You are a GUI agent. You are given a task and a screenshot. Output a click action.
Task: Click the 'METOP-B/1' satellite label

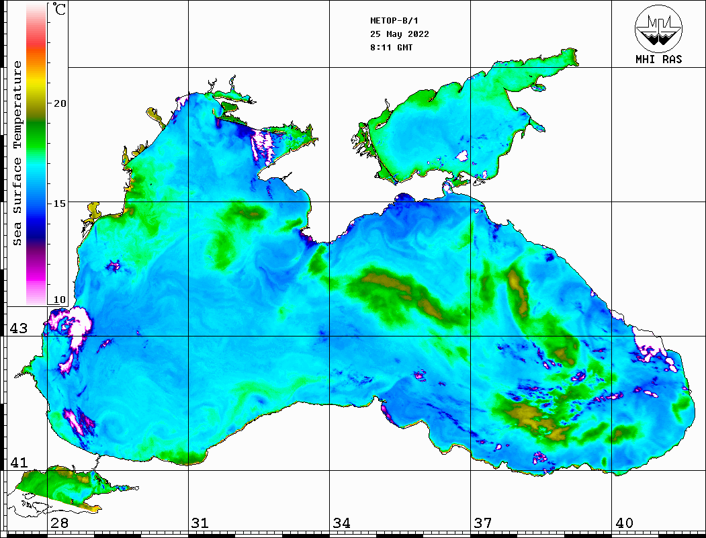tap(394, 21)
